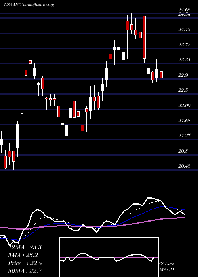The image size is (198, 277).
Task: Click the <<Live MACD label
Action: click(167, 267)
